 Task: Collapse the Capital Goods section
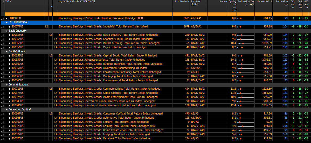[6, 52]
